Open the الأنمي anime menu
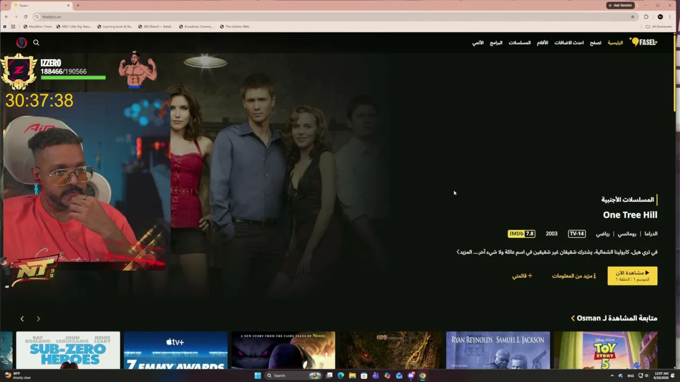Screen dimensions: 680x382 point(478,42)
